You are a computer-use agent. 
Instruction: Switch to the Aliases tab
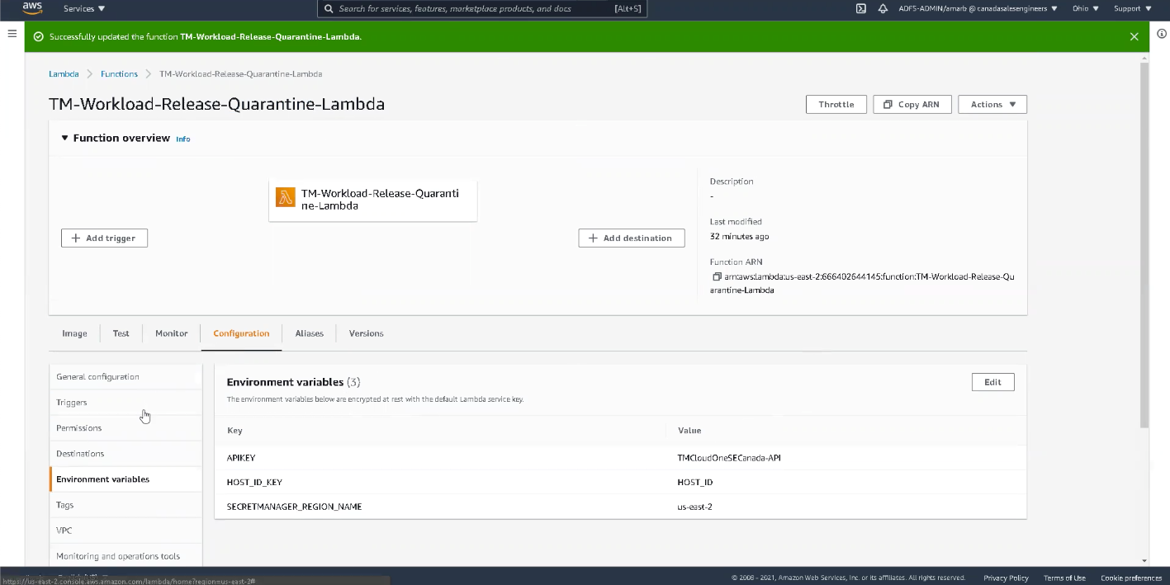coord(310,333)
